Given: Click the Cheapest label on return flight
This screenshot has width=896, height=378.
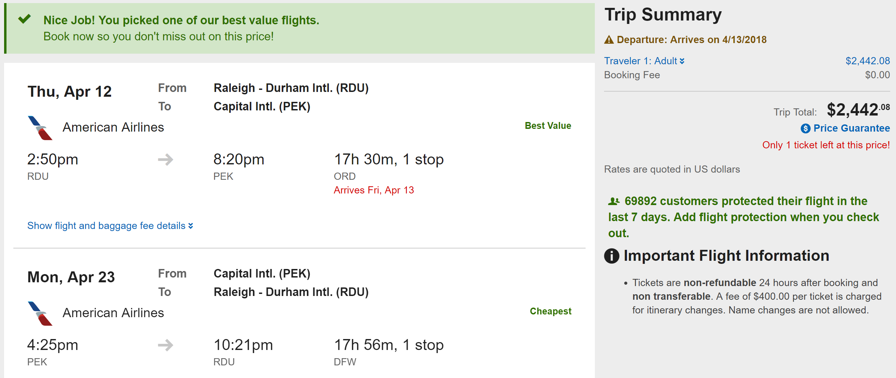Looking at the screenshot, I should [x=550, y=311].
